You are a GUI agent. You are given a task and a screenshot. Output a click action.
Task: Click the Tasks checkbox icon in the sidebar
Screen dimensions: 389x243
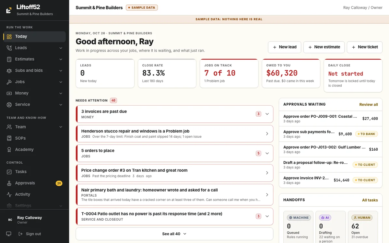point(9,172)
